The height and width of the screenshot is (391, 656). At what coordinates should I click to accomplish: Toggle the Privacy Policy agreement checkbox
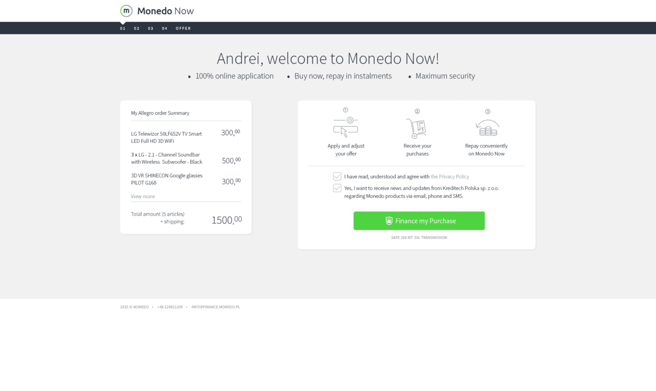click(x=337, y=176)
